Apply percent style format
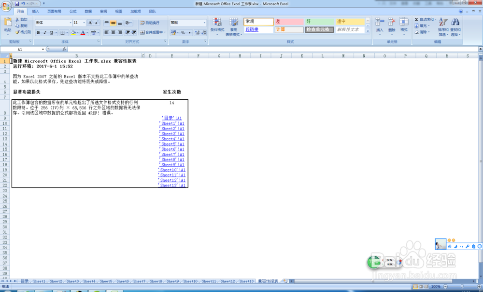The image size is (483, 292). 183,33
